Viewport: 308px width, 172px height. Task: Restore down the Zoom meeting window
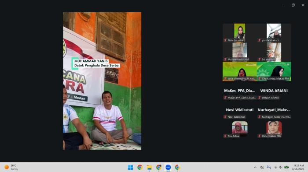tap(293, 5)
